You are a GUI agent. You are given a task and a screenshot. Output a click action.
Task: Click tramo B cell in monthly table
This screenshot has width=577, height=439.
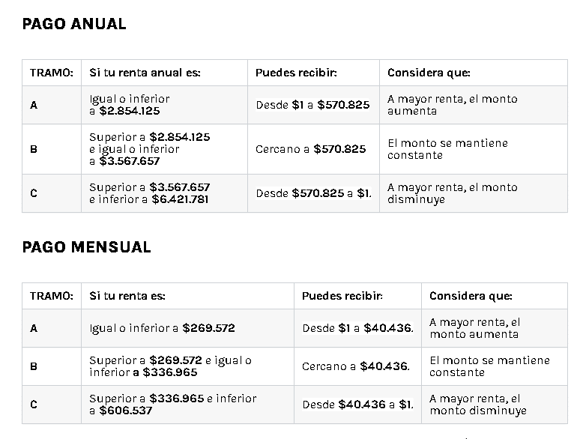tap(34, 366)
